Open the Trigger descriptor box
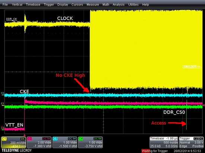The image size is (205, 153). (191, 142)
